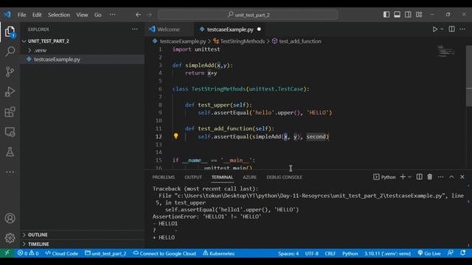Open the Manage gear icon
The width and height of the screenshot is (472, 265).
coord(10,238)
